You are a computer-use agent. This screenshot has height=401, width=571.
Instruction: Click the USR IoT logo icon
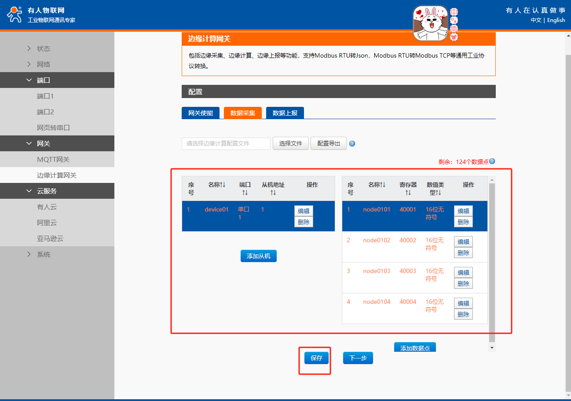(x=14, y=15)
